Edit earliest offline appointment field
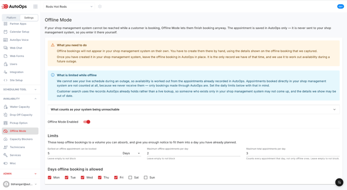Image resolution: width=347 pixels, height=190 pixels. 84,153
